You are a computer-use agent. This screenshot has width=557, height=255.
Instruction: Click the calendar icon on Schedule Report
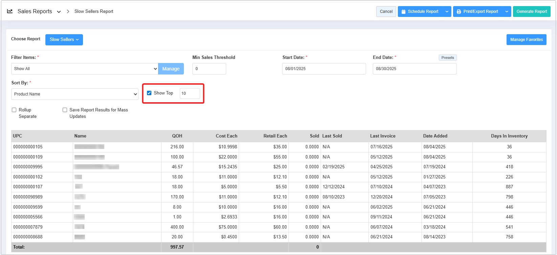[x=403, y=12]
